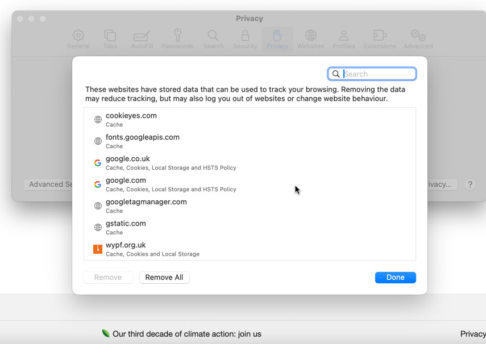Screen dimensions: 486x344
Task: Switch to the Search preferences tab
Action: (x=213, y=36)
